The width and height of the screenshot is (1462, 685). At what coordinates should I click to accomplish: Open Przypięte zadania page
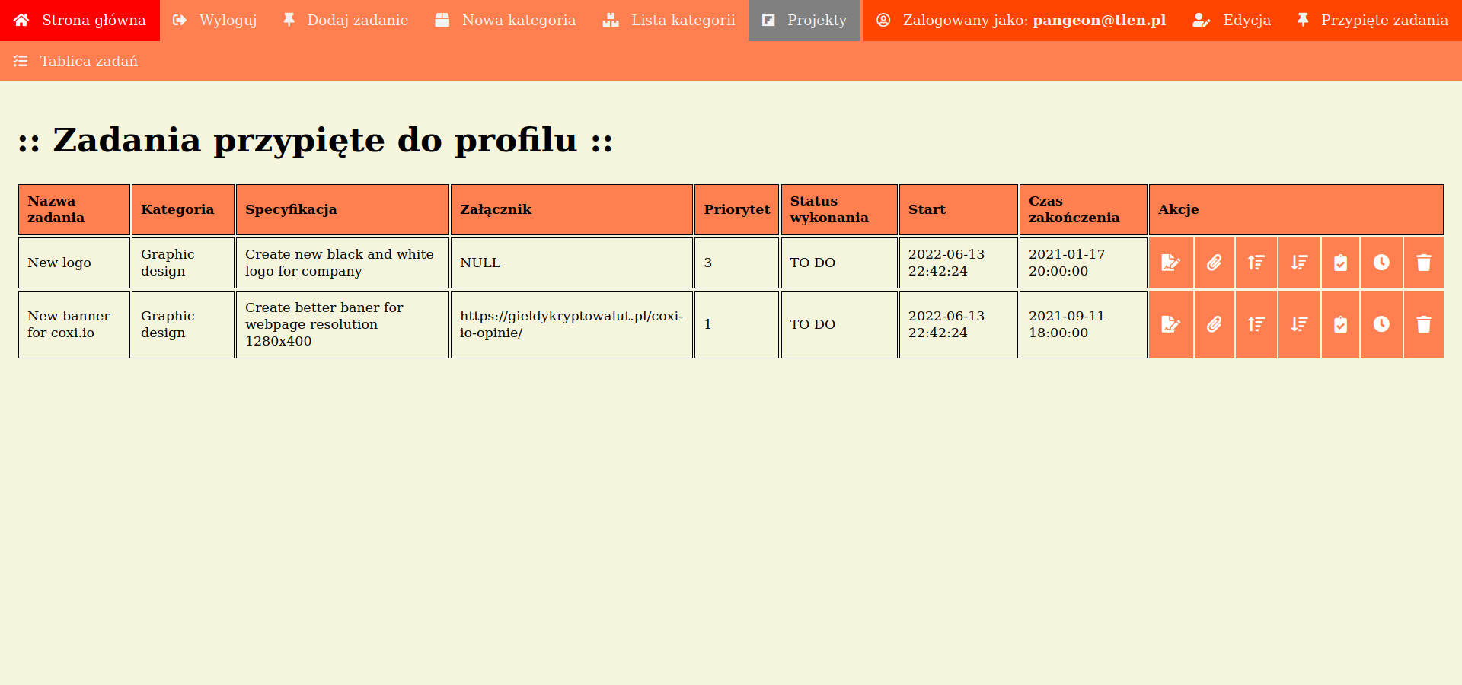pos(1373,21)
